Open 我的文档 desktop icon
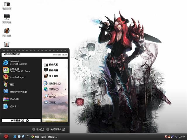The height and width of the screenshot is (140, 187). coord(7,6)
